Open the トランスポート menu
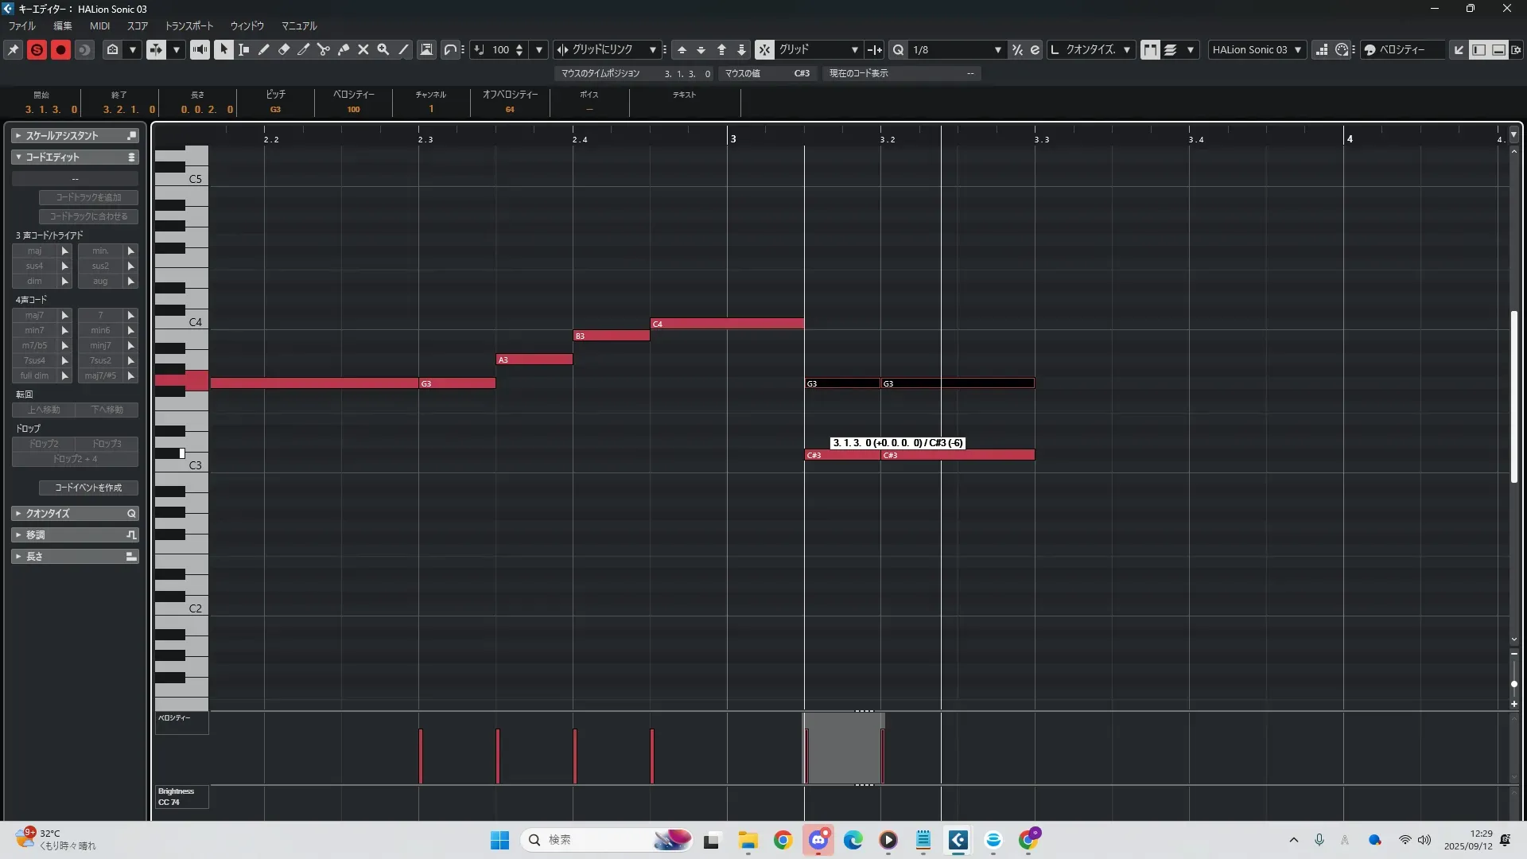This screenshot has width=1527, height=859. (x=188, y=25)
